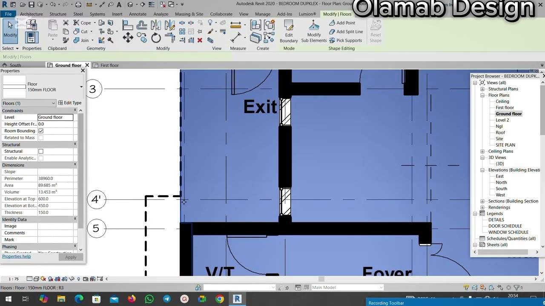
Task: Click the Add Point button
Action: coord(341,23)
